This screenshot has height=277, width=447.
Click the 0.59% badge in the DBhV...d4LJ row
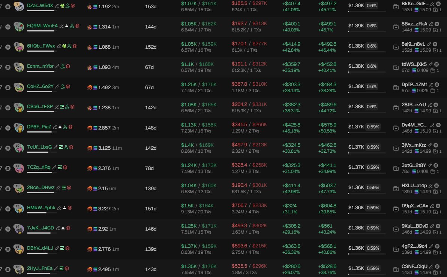[x=373, y=248]
